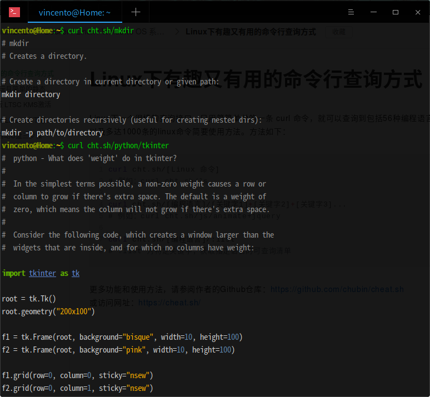Click 'curl cht.sh/python/tkinter' command text
This screenshot has height=397, width=430.
click(x=118, y=145)
